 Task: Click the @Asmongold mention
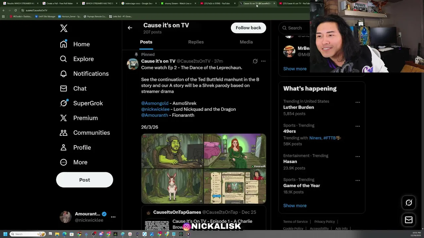[x=155, y=103]
